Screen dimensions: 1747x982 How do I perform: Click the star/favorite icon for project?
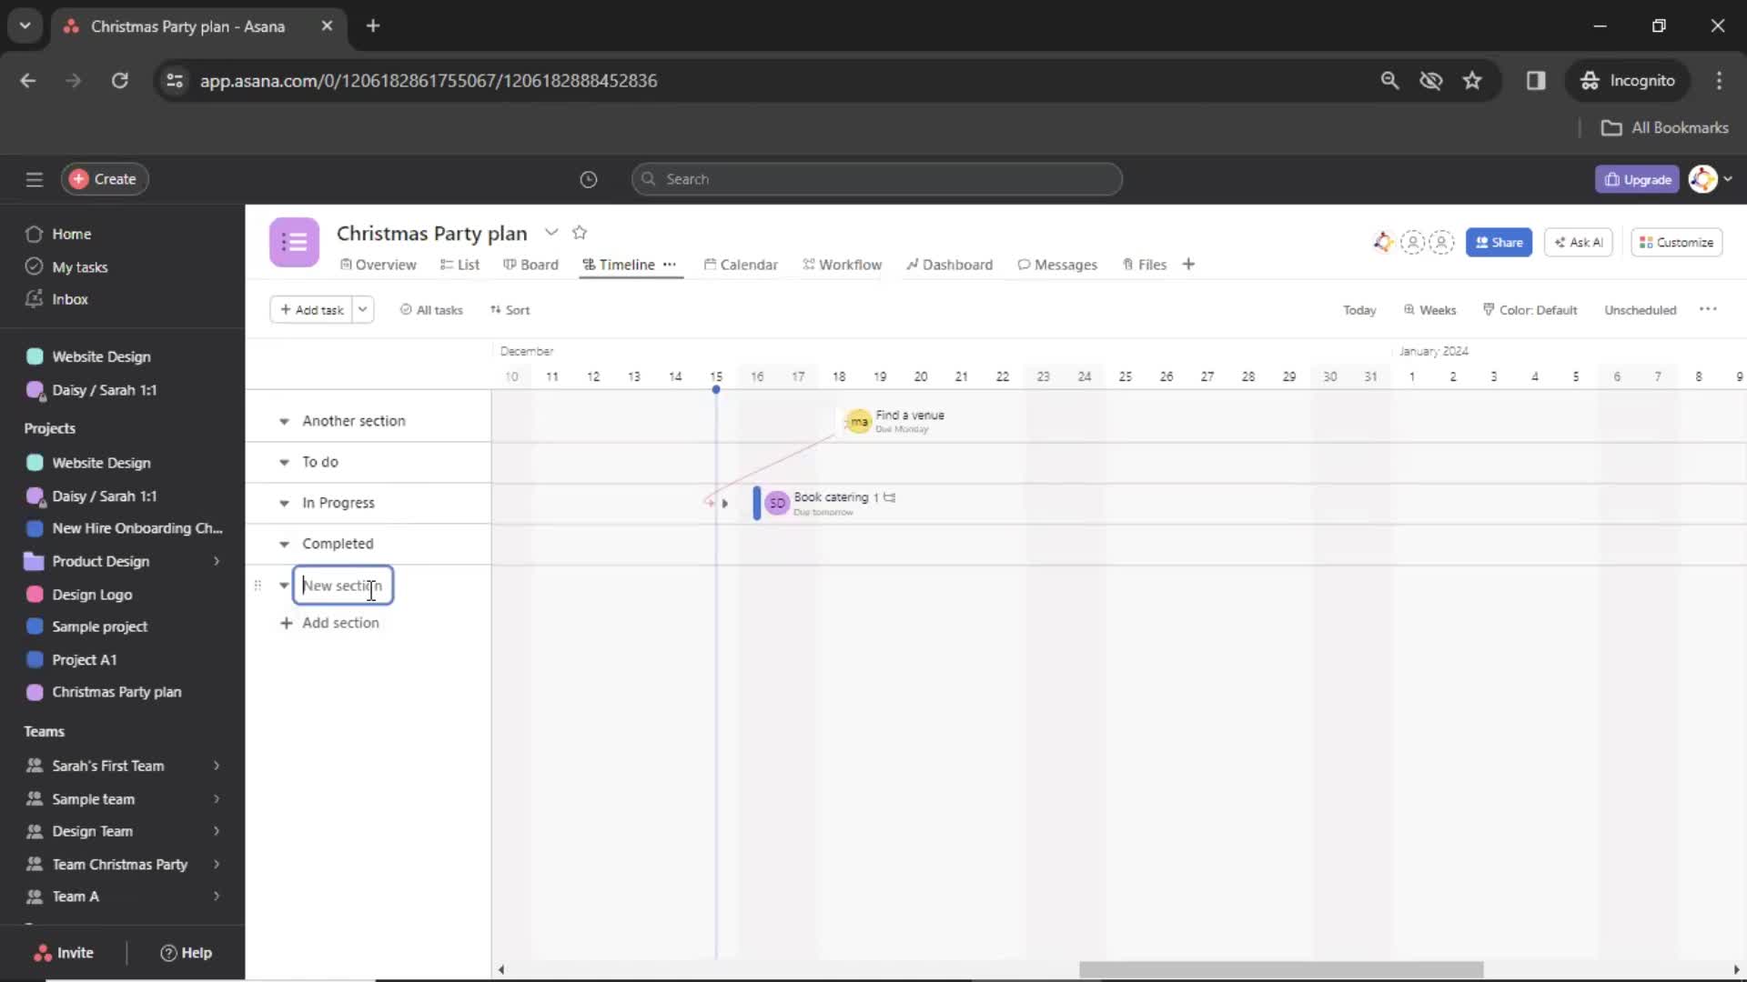click(x=581, y=233)
